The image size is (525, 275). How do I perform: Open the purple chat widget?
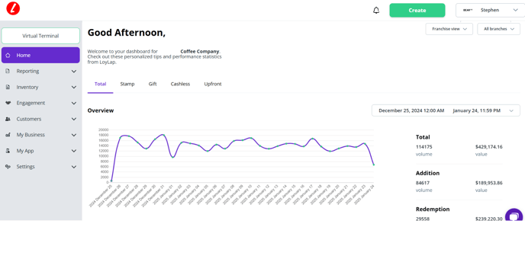pyautogui.click(x=514, y=215)
